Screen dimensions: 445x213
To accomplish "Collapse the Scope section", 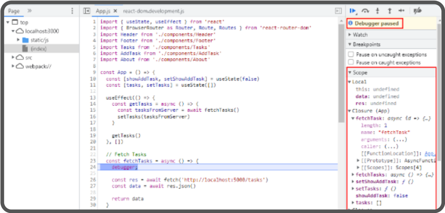I will click(x=351, y=72).
